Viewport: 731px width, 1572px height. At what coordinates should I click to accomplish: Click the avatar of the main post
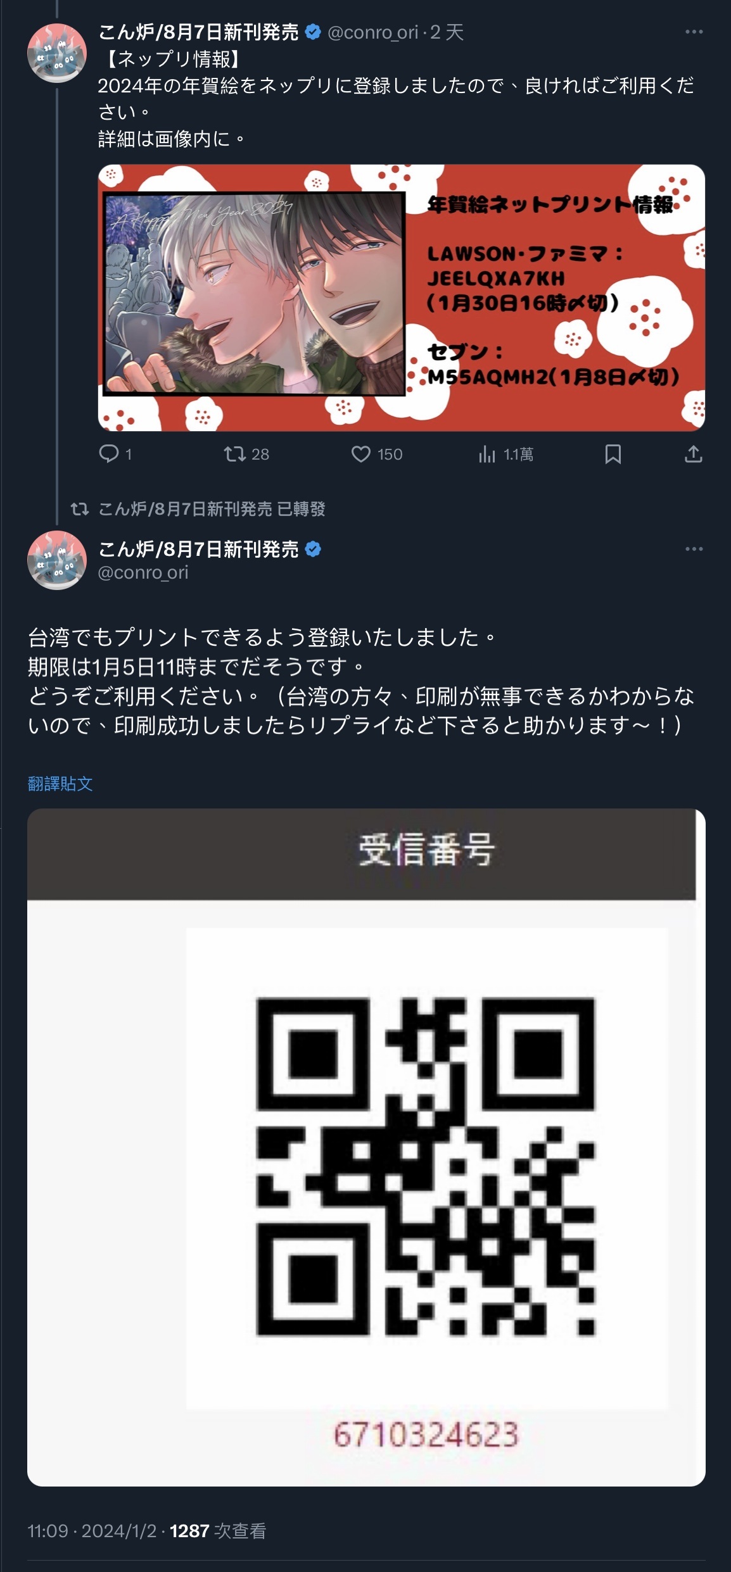click(x=57, y=560)
